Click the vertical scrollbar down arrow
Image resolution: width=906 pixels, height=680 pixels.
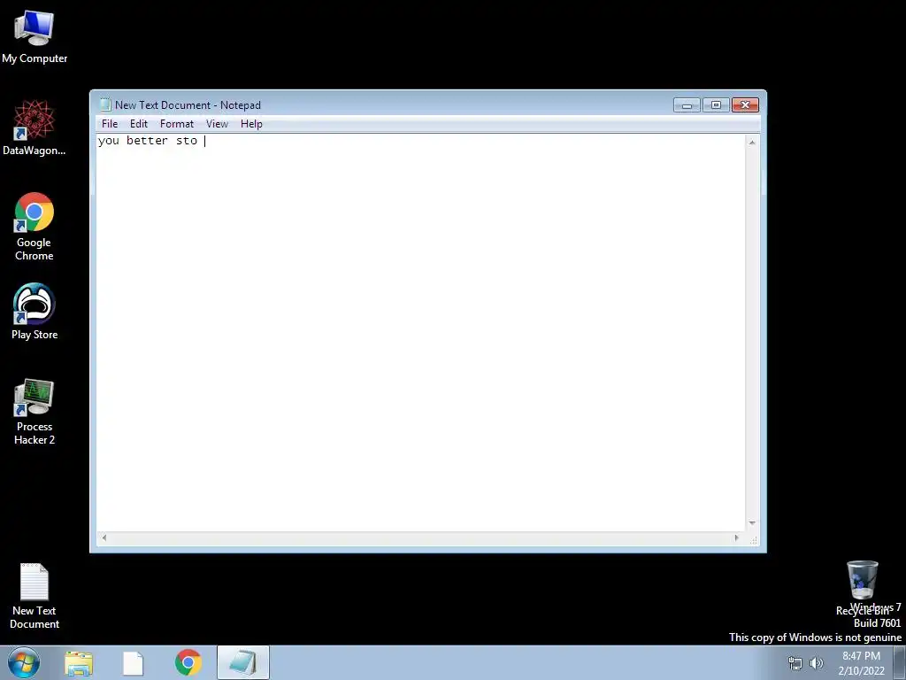pos(752,523)
